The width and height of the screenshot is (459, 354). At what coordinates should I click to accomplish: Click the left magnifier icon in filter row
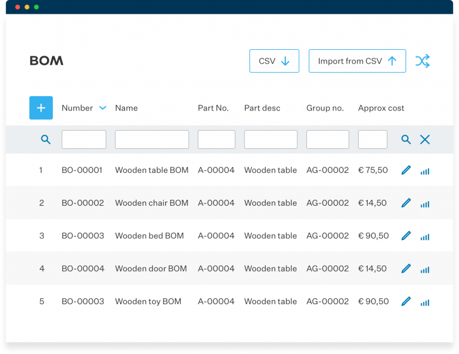(46, 140)
